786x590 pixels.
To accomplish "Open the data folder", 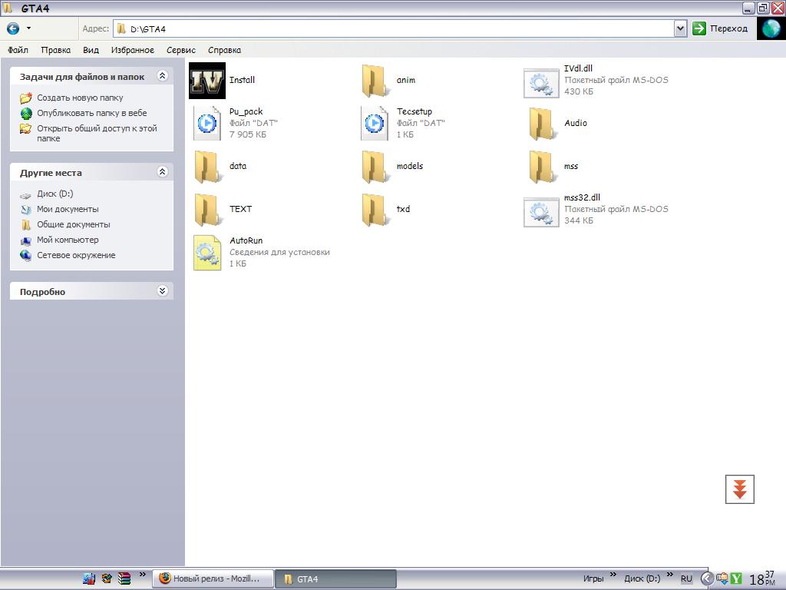I will click(x=207, y=167).
